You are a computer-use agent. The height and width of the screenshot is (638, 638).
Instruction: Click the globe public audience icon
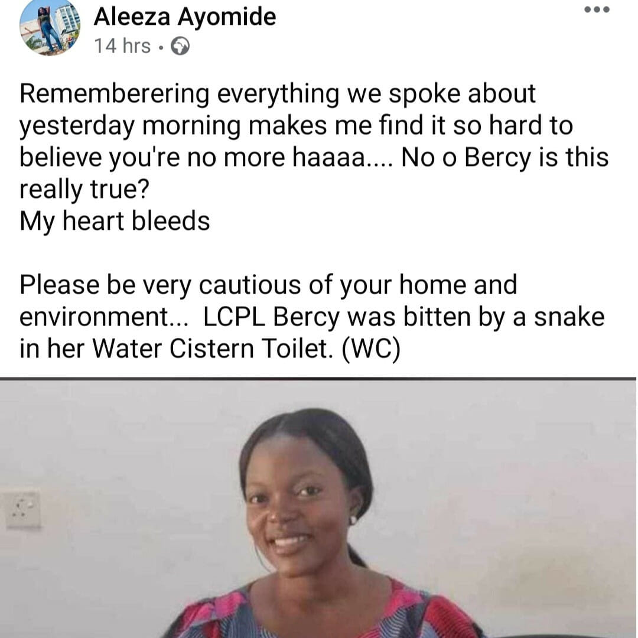[x=180, y=47]
